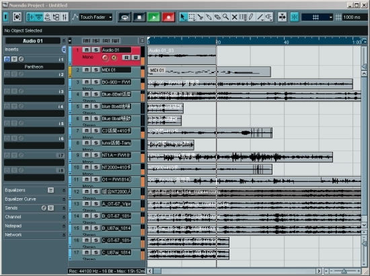370x276 pixels.
Task: Select the Glue tool
Action: pos(209,17)
